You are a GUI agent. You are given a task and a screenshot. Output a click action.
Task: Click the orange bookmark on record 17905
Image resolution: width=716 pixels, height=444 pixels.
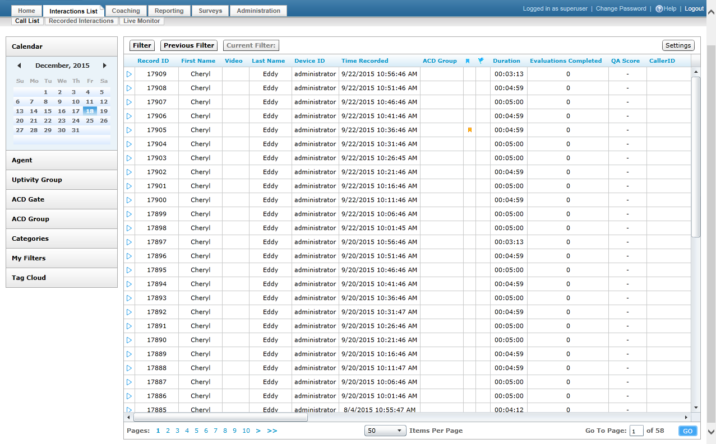coord(470,129)
